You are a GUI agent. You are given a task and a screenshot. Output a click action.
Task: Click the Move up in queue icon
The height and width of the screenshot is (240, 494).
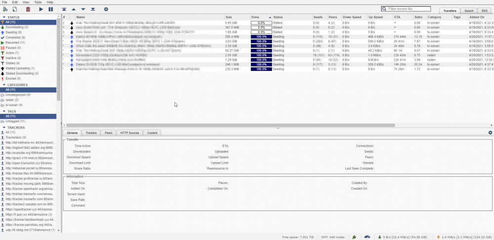(x=74, y=9)
